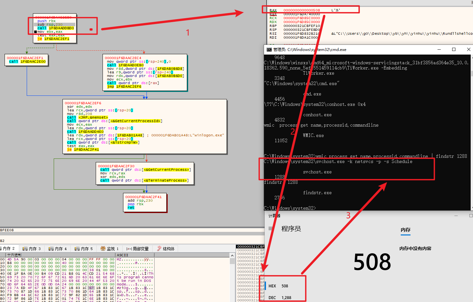Click the 程序员 programmer mode title

(291, 229)
